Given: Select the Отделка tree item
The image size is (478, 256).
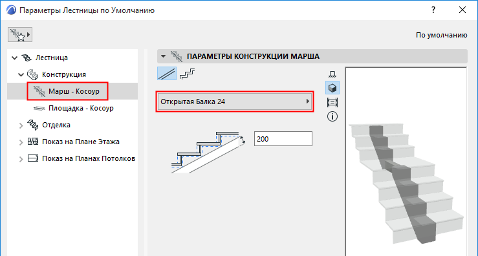Looking at the screenshot, I should [56, 125].
